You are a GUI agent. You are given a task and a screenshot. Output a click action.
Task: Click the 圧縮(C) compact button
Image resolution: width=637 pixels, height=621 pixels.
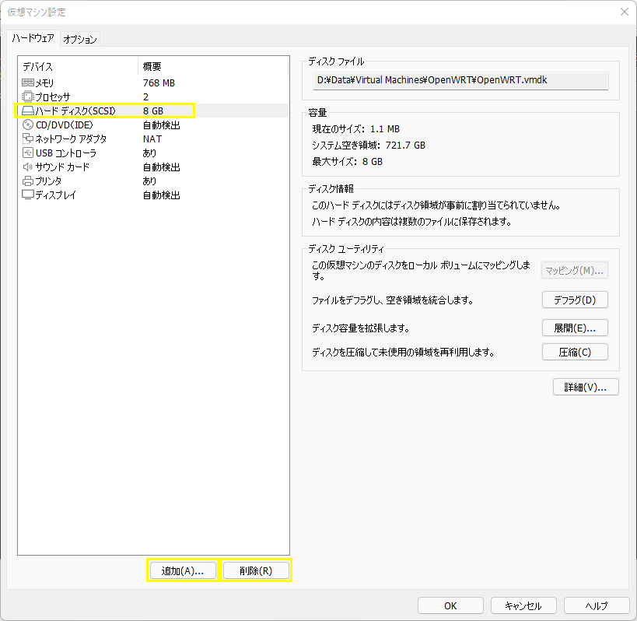tap(575, 352)
